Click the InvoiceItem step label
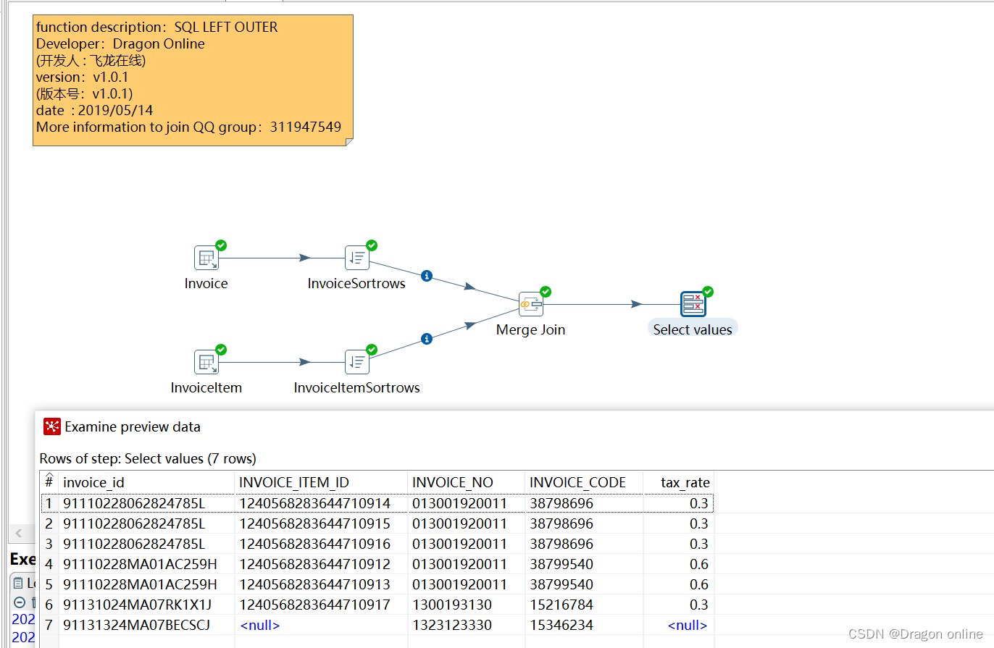The width and height of the screenshot is (994, 648). tap(206, 387)
